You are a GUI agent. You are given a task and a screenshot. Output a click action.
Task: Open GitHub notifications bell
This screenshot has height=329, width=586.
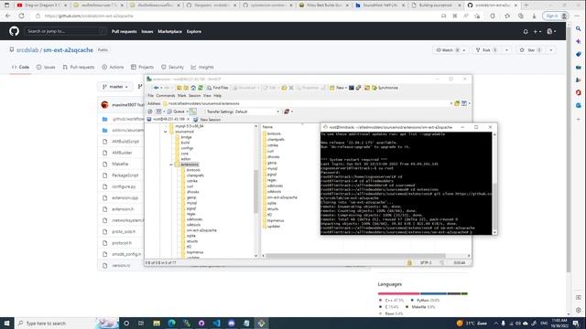(526, 32)
